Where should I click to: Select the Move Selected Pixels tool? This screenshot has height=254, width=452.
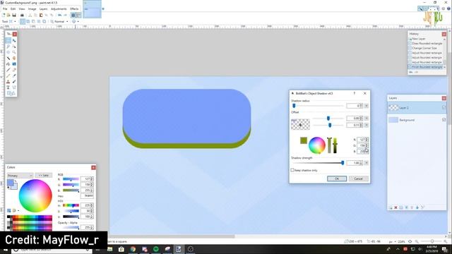point(14,41)
